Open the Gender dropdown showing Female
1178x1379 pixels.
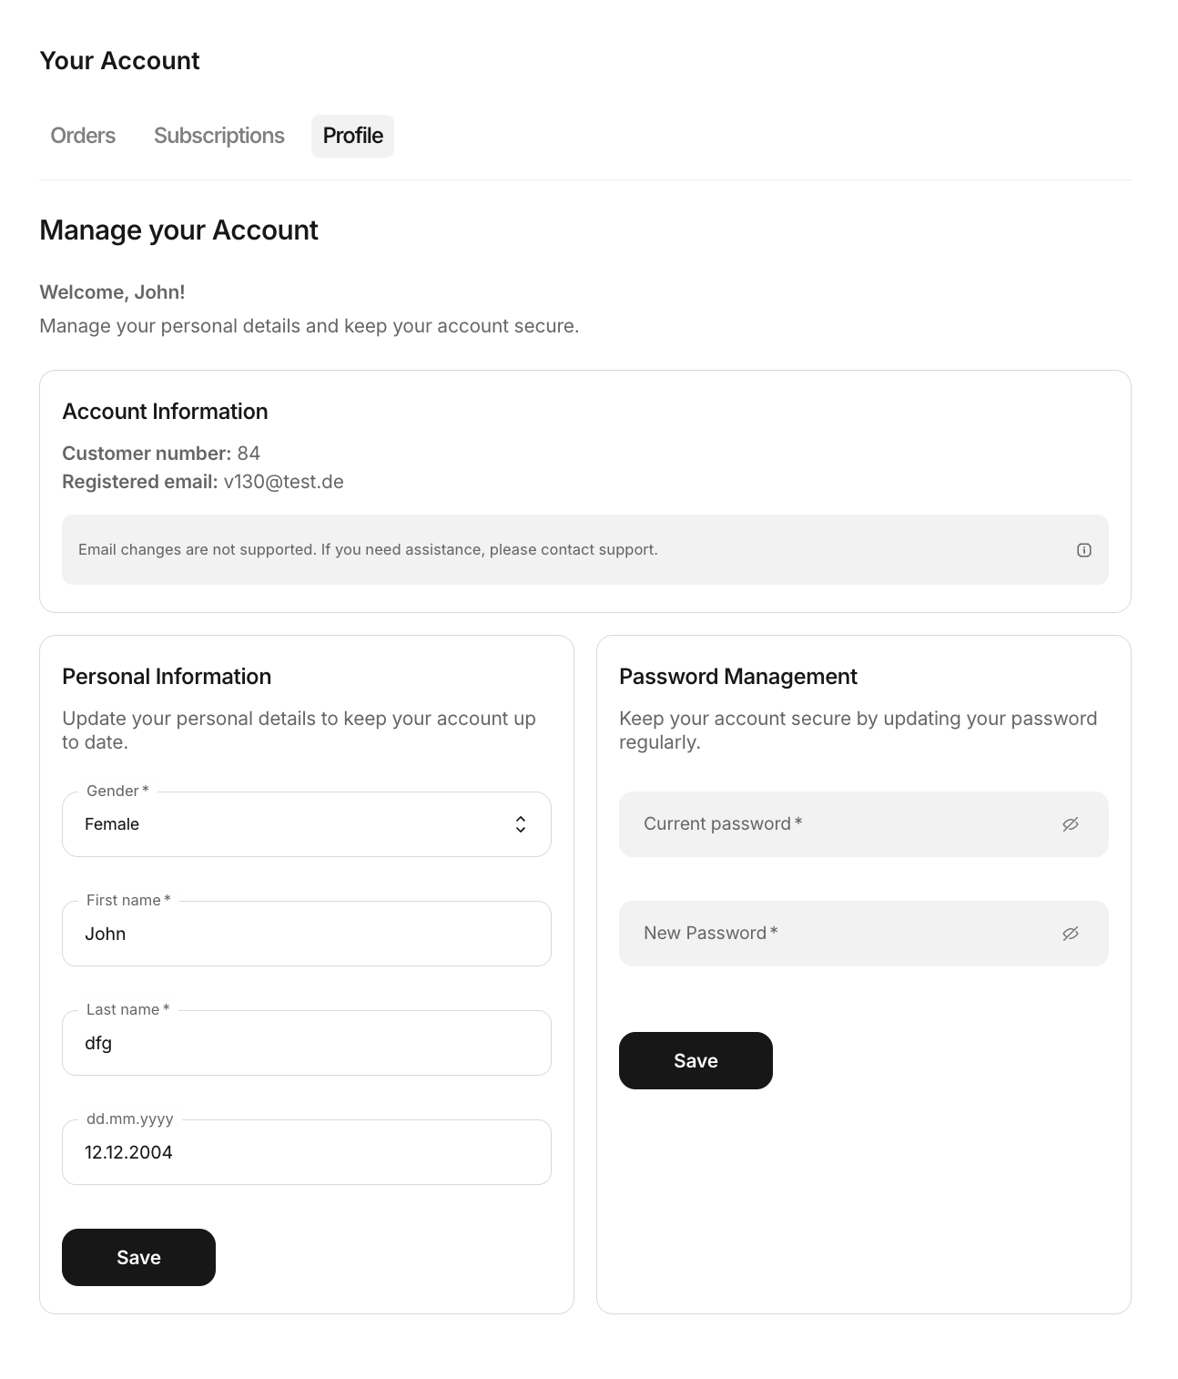(x=291, y=824)
